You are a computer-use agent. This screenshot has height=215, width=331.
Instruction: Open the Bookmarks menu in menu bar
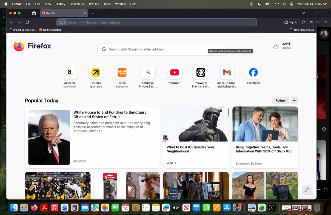click(x=77, y=4)
